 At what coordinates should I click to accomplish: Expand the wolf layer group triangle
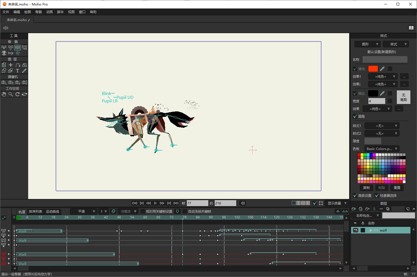[x=371, y=230]
